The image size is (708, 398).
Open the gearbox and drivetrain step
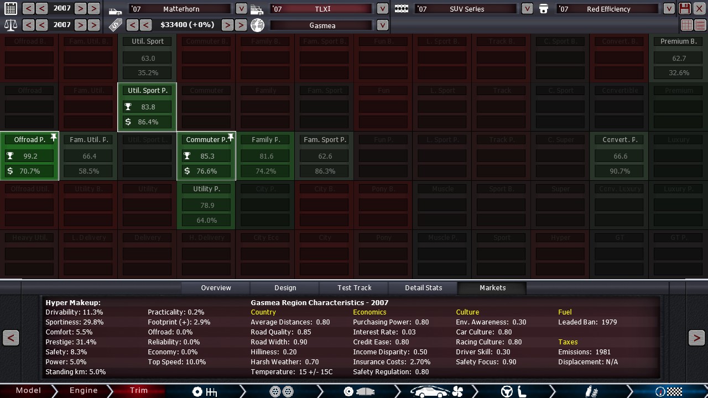[204, 391]
